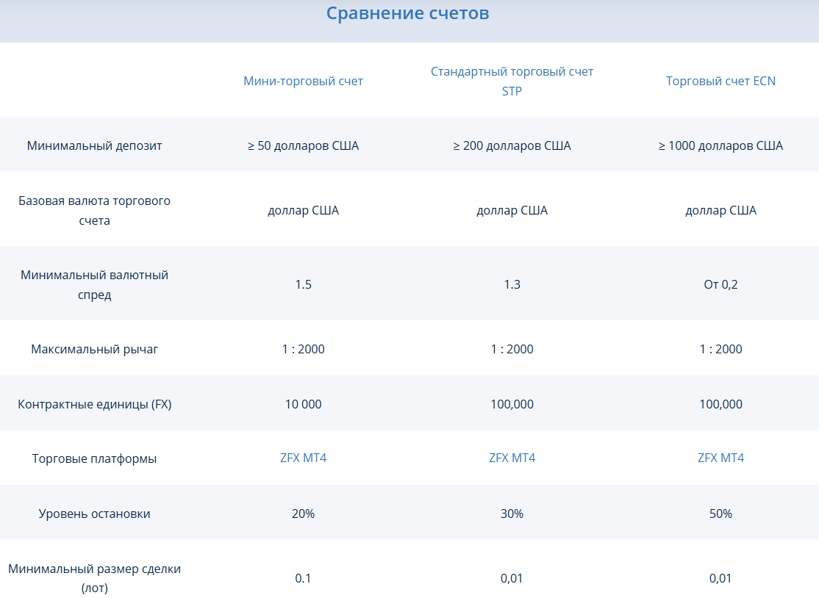The image size is (819, 598).
Task: Open the Стандартный торговый счет STP link
Action: tap(512, 81)
